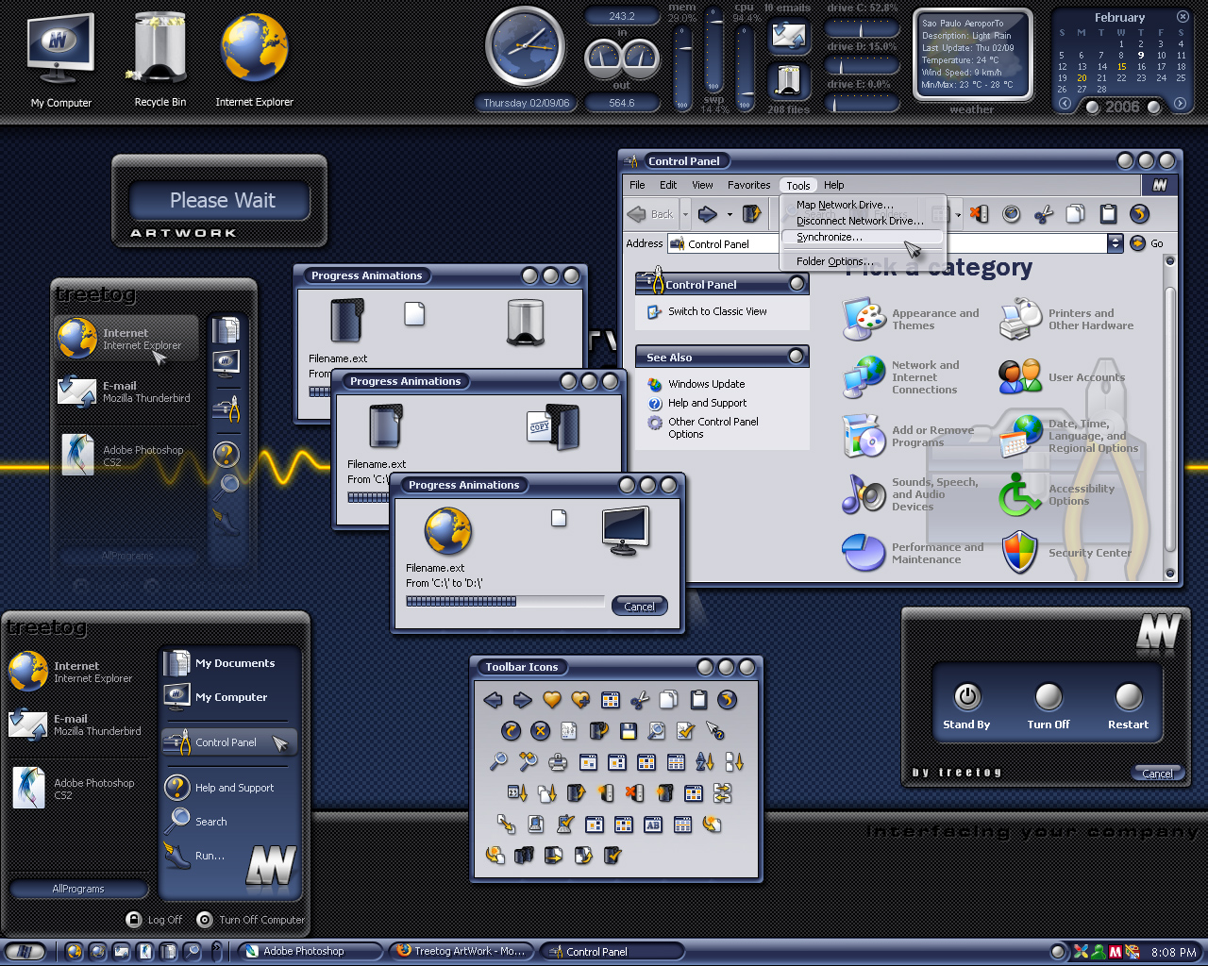Open the Recycle Bin desktop icon
1208x966 pixels.
pyautogui.click(x=159, y=58)
